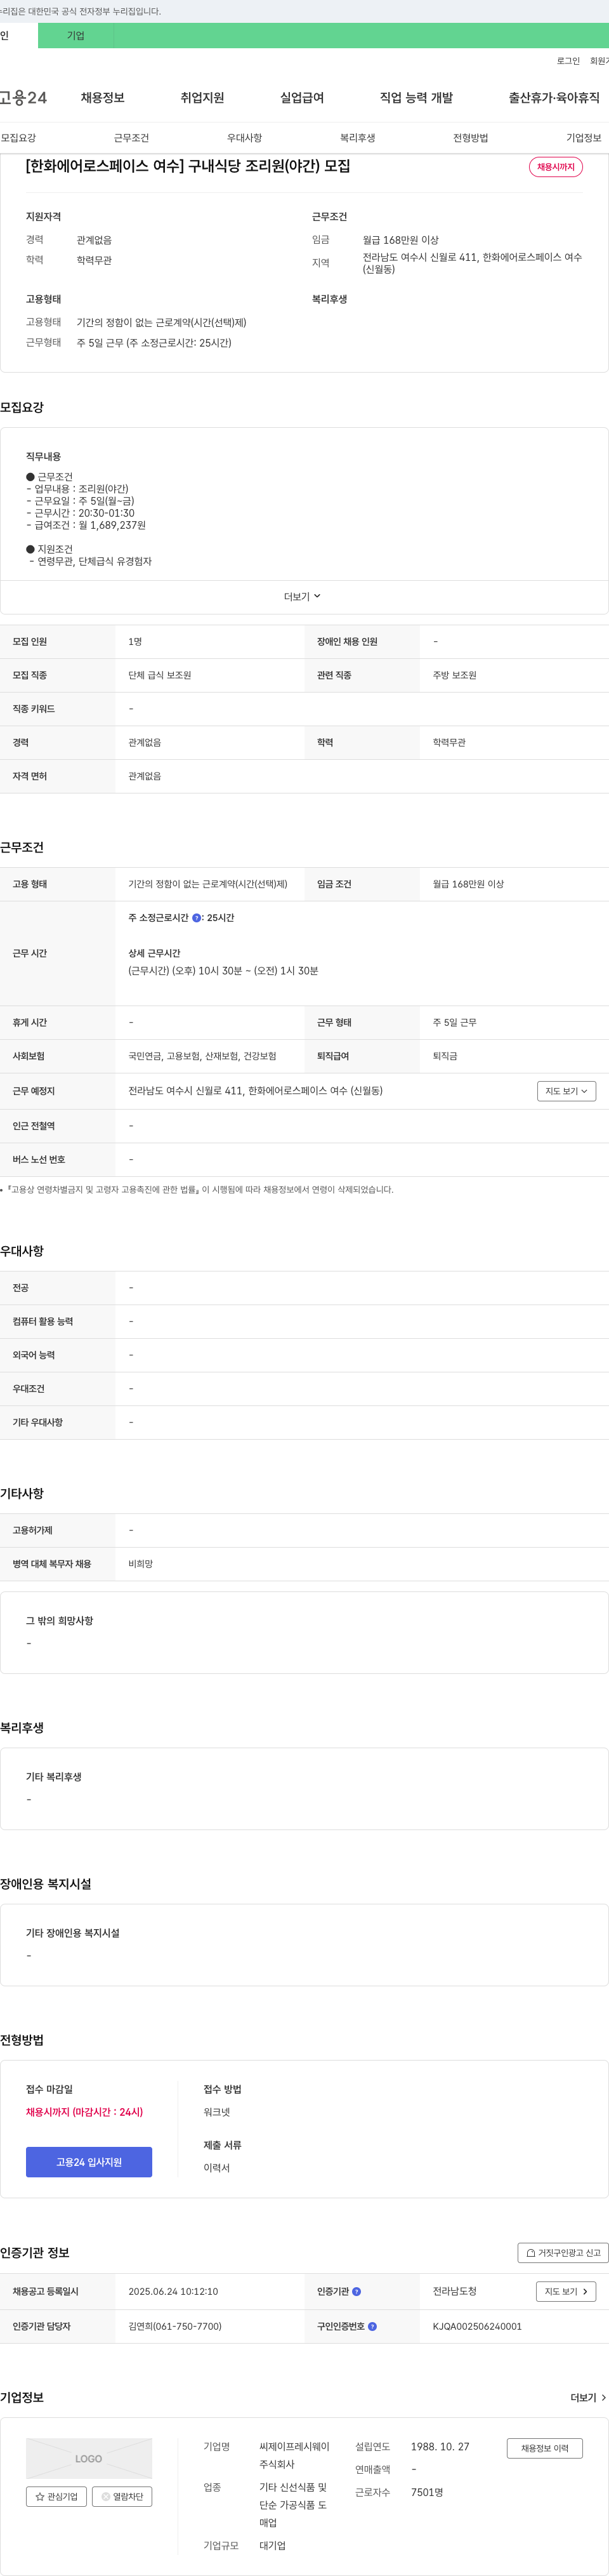Image resolution: width=609 pixels, height=2576 pixels.
Task: Click the 워크넷 application method text
Action: (x=217, y=2111)
